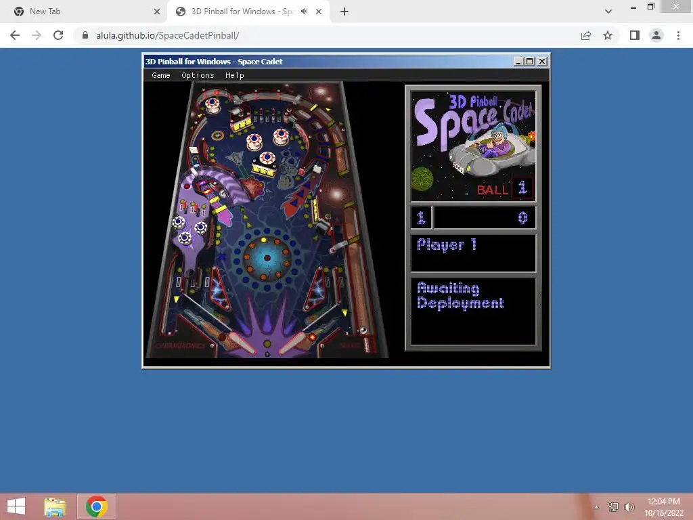Open the Game menu
This screenshot has height=520, width=693.
(161, 75)
